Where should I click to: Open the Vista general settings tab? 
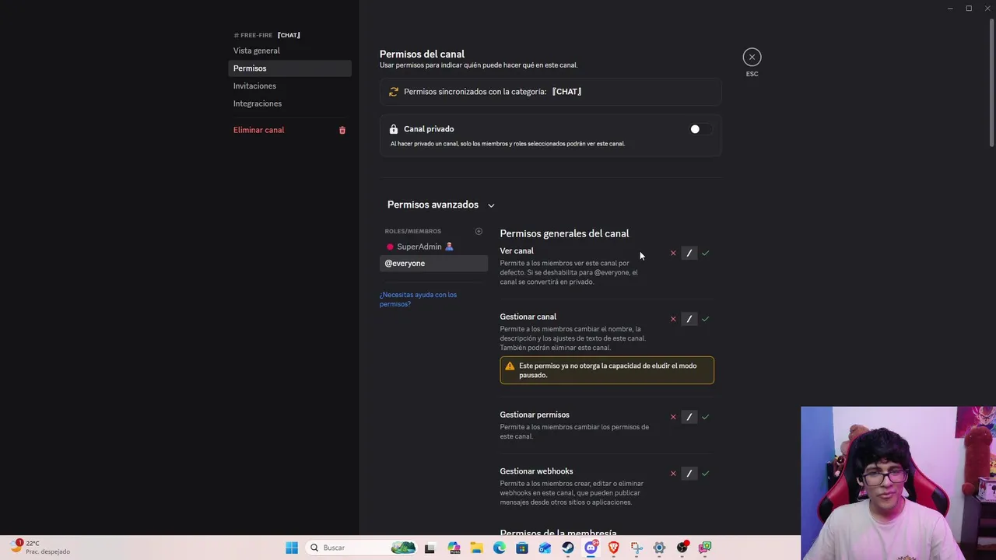point(289,51)
